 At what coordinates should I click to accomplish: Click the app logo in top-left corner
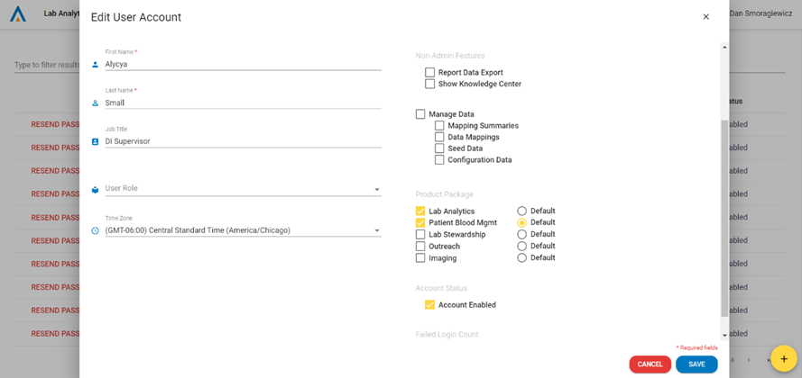(18, 14)
